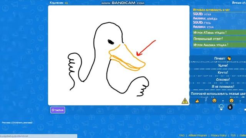The width and height of the screenshot is (246, 138).
Task: Send the surprised face reaction emoji
Action: click(231, 100)
